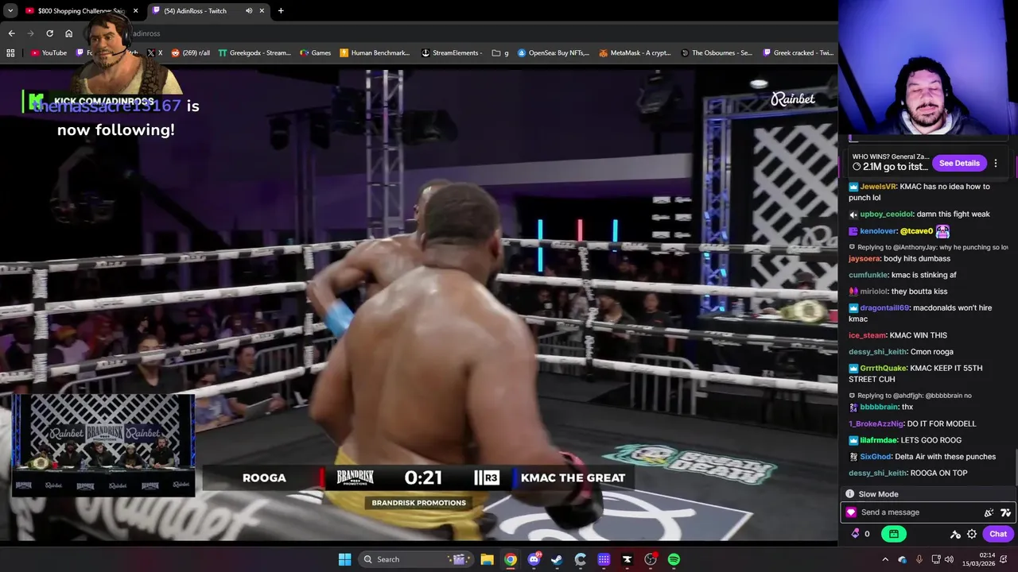
Task: Open moderator tools sword icon
Action: (x=955, y=534)
